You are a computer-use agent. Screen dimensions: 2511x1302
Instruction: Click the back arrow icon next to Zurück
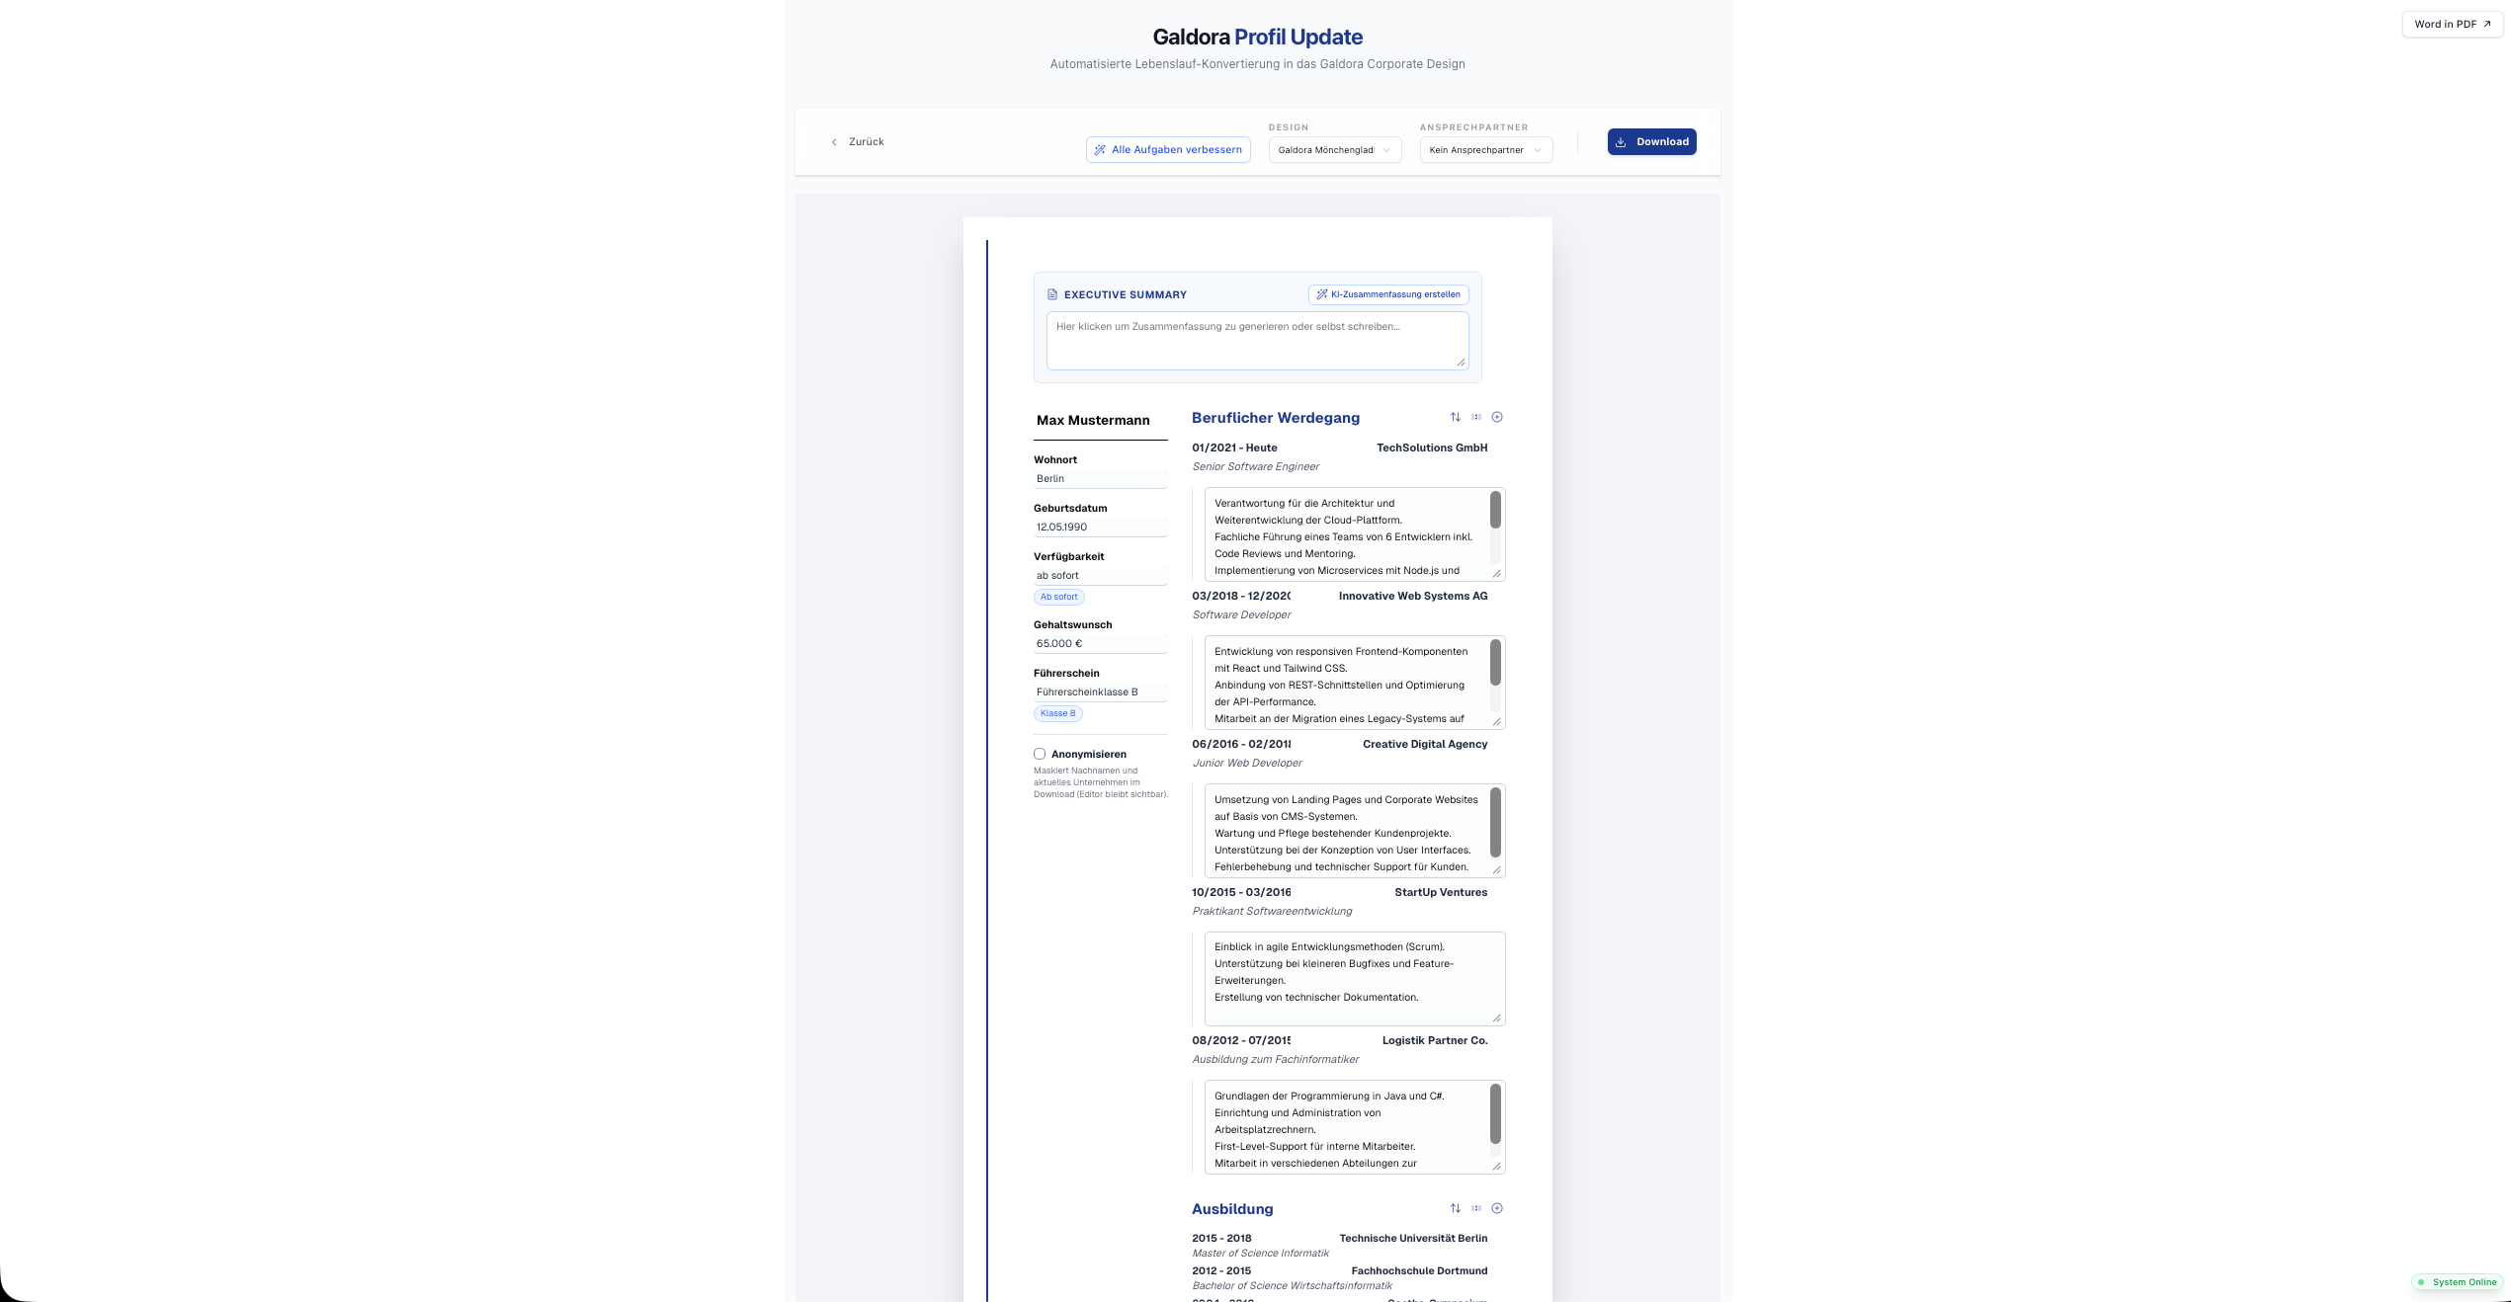tap(834, 142)
